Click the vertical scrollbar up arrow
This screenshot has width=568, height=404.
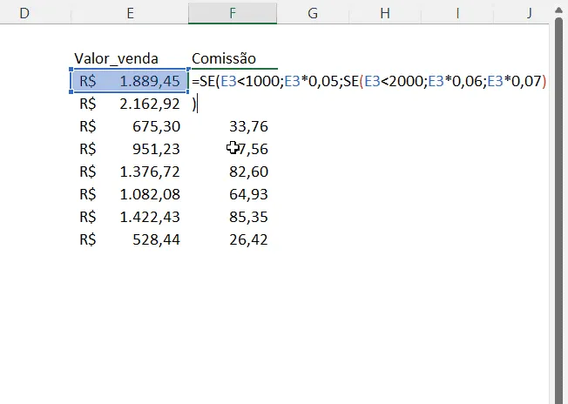[558, 10]
